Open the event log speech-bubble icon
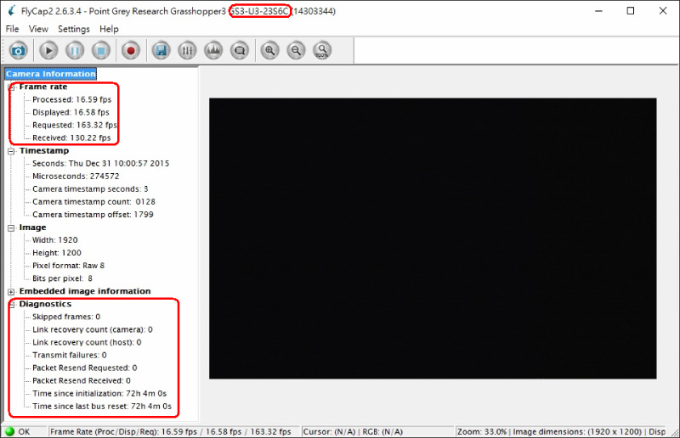This screenshot has width=680, height=438. click(x=240, y=51)
